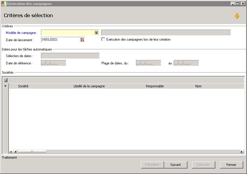Maximize the Génération des campagnes window
This screenshot has height=174, width=247.
pos(237,3)
